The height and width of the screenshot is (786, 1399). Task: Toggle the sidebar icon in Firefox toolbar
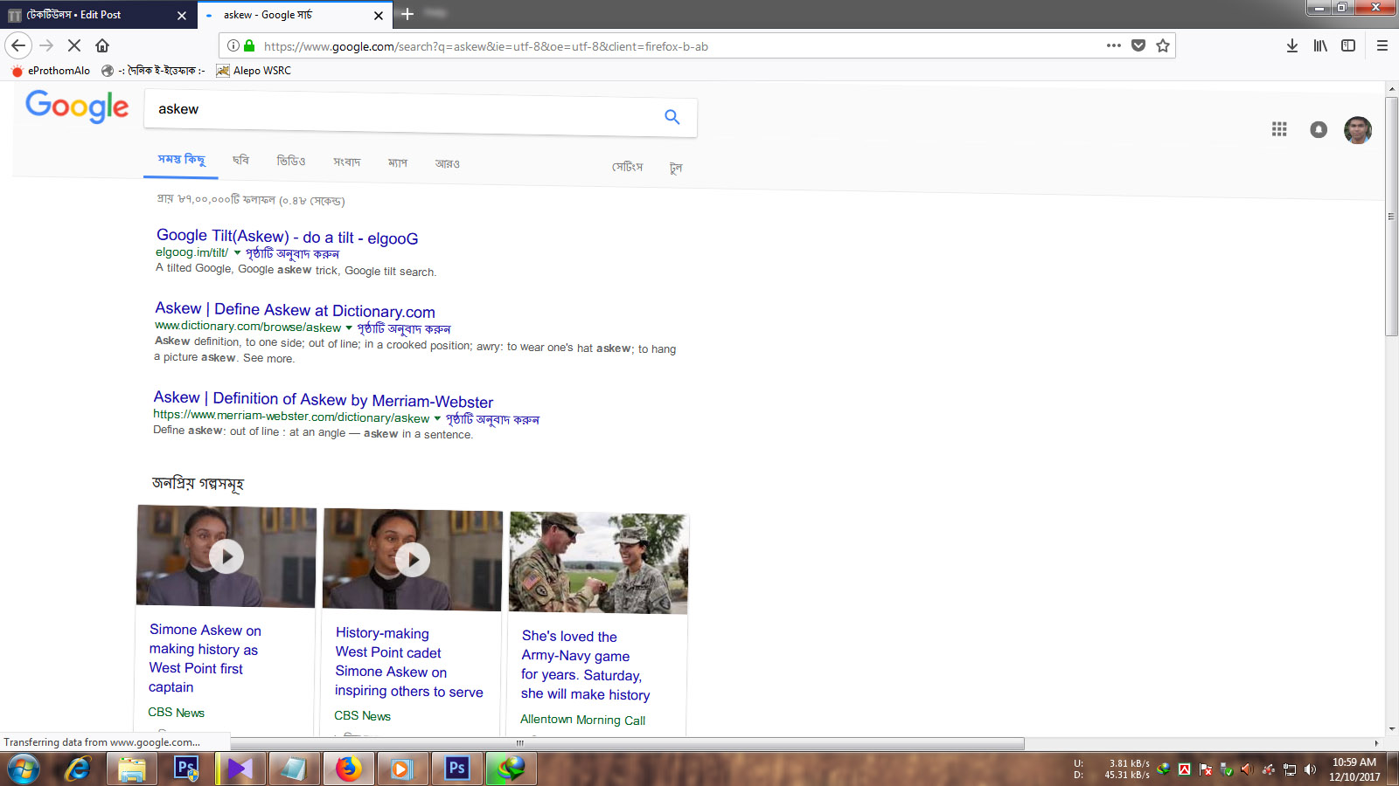tap(1348, 45)
